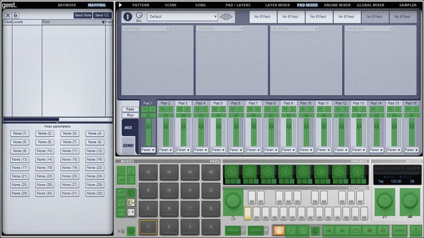The image size is (424, 238).
Task: Switch to the SONG tab
Action: click(x=200, y=5)
